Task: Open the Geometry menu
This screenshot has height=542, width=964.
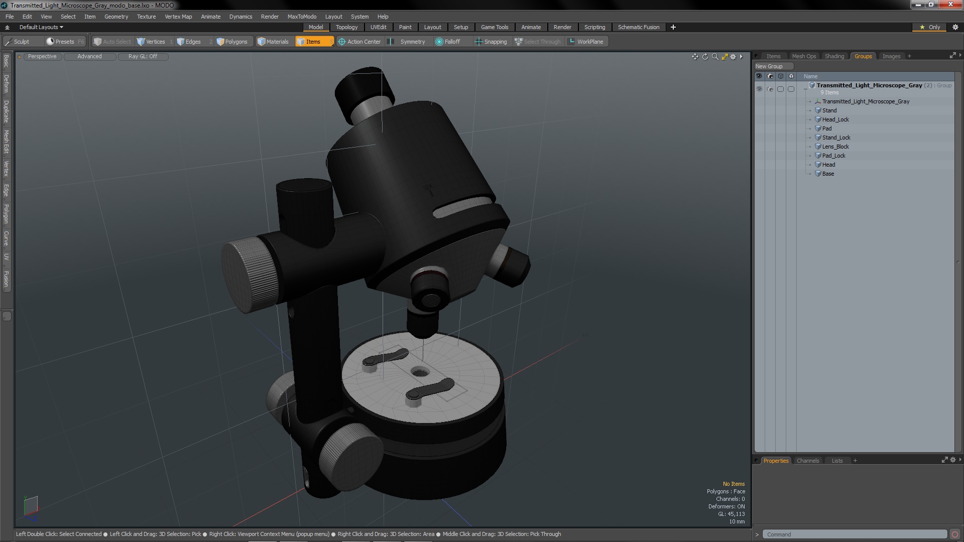Action: click(x=116, y=17)
